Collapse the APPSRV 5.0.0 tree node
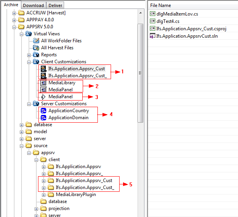238x217 pixels. (14, 27)
